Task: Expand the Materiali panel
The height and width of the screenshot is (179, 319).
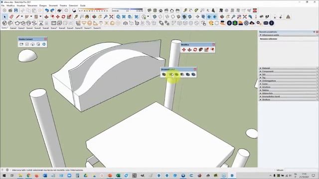Action: coord(289,68)
